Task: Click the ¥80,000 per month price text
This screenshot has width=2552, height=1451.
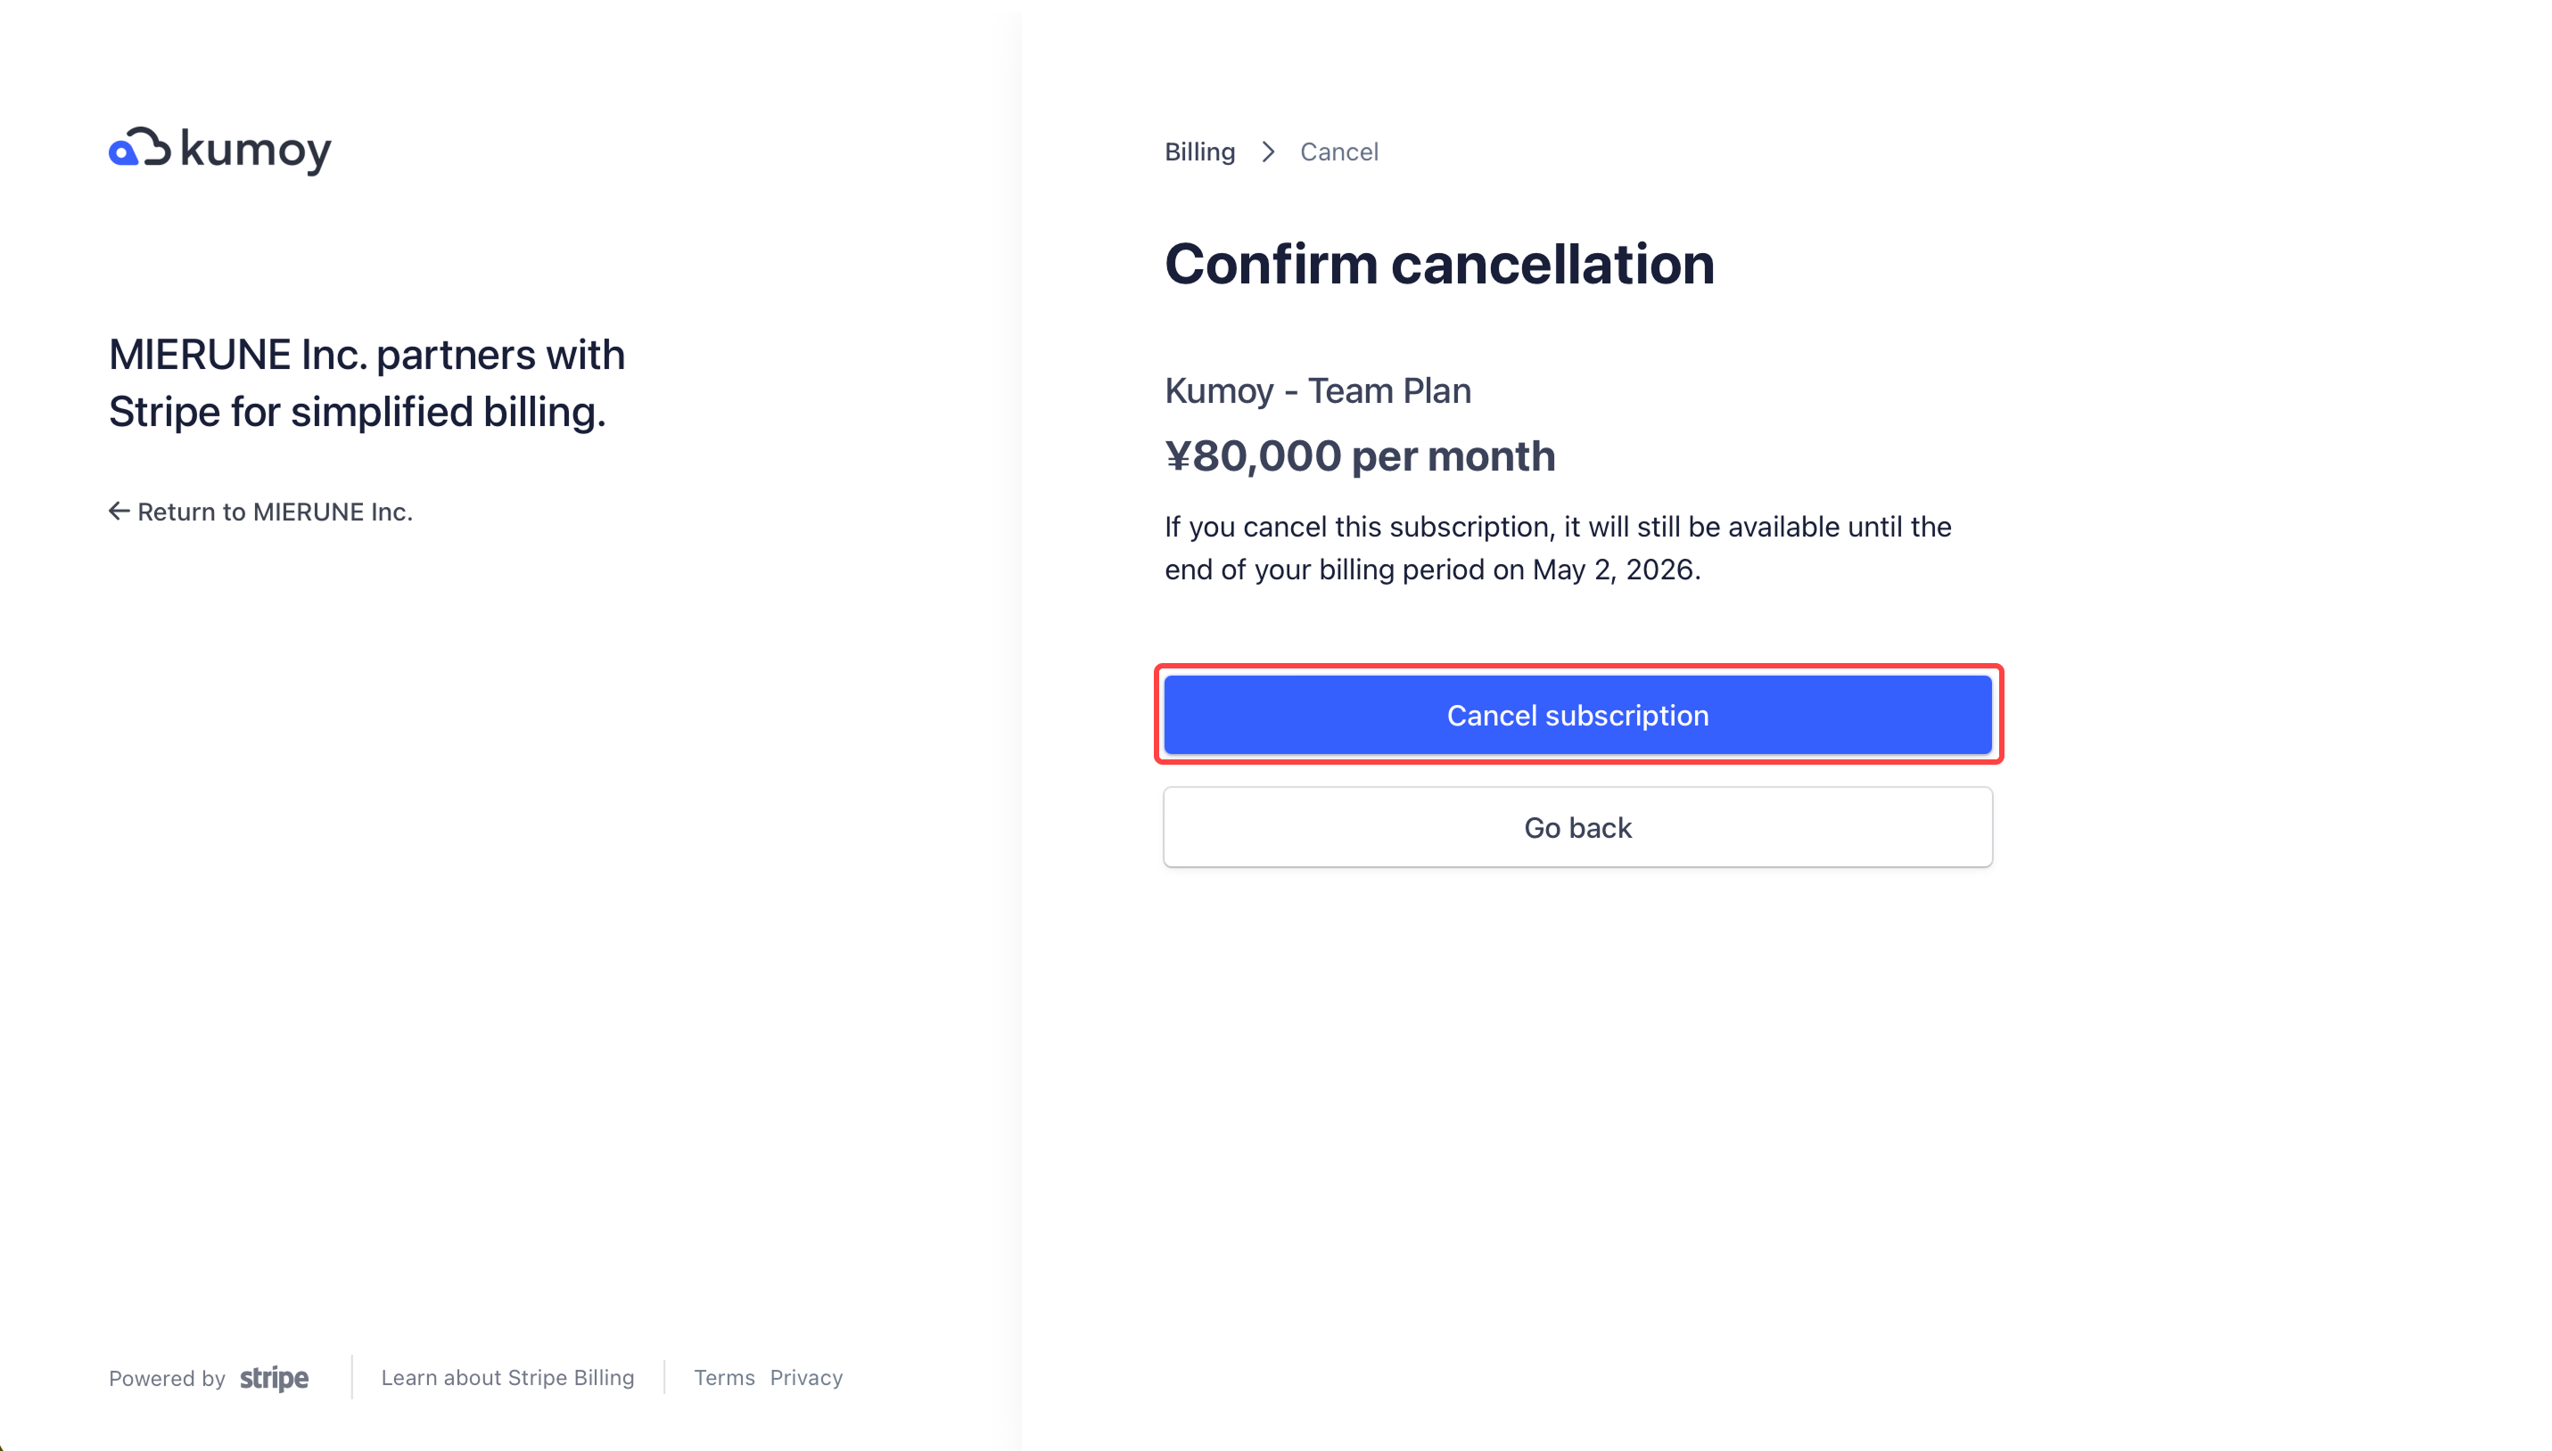Action: point(1360,456)
